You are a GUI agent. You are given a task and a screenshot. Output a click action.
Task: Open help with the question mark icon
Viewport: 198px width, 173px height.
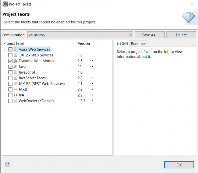pyautogui.click(x=8, y=165)
